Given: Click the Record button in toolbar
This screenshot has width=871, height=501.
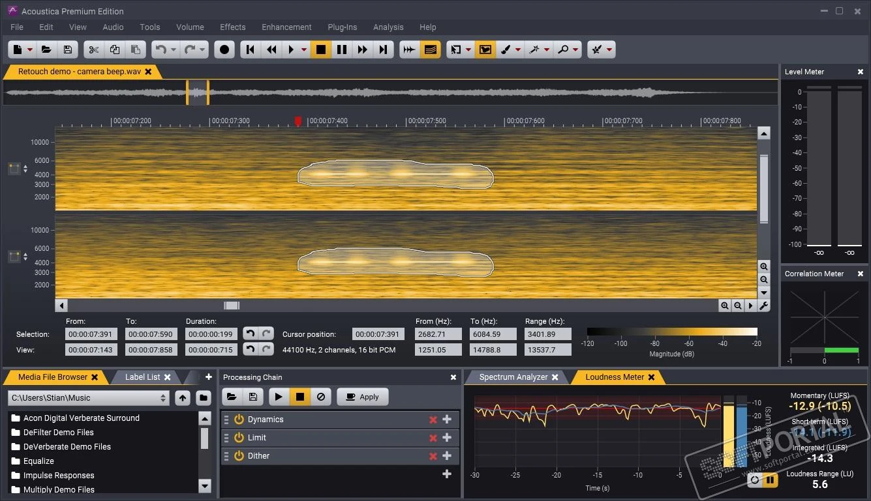Looking at the screenshot, I should (x=224, y=50).
